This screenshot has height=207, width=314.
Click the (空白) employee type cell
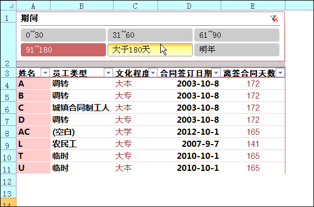(82, 132)
